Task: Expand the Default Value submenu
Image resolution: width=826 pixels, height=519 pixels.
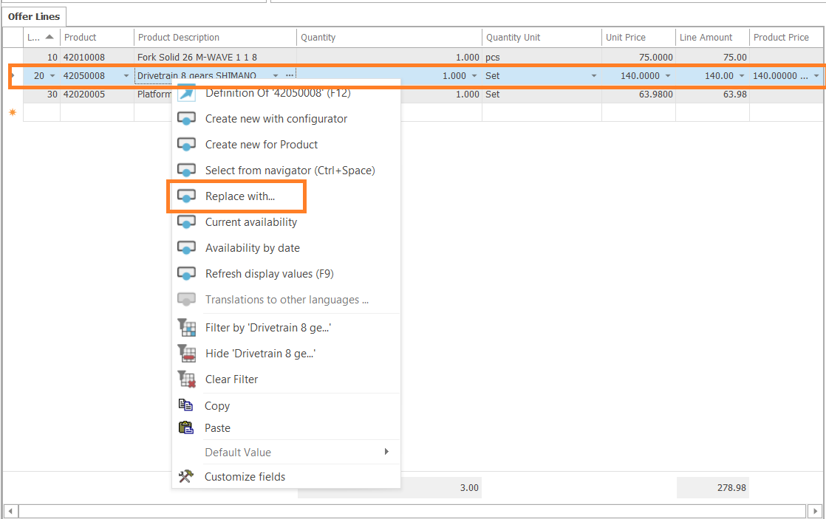Action: tap(386, 452)
